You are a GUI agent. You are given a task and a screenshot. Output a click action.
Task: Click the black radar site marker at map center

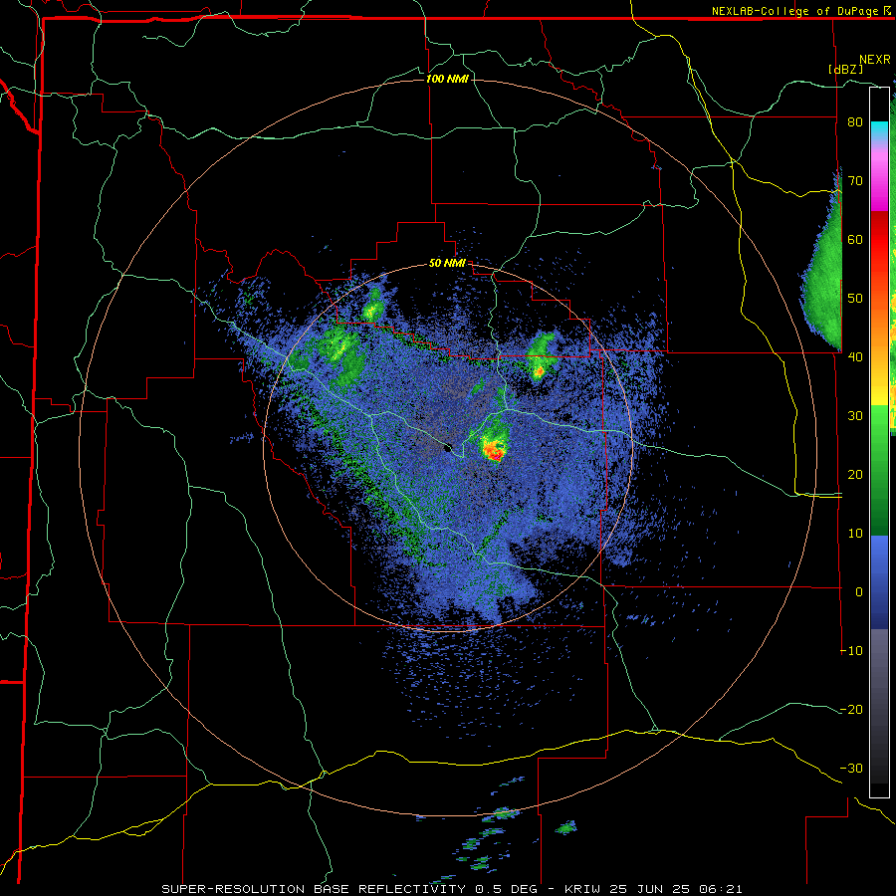(x=448, y=447)
